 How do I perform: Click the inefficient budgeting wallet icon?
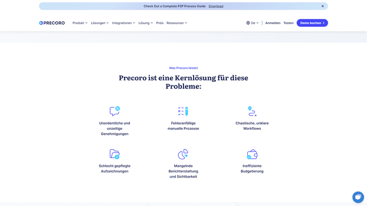point(252,154)
